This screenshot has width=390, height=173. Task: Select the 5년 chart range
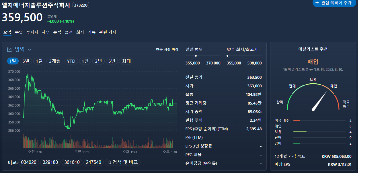point(112,61)
